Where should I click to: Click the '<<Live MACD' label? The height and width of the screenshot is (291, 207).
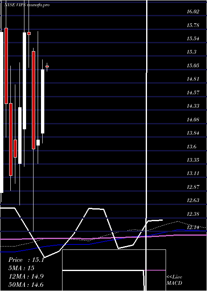point(174,280)
